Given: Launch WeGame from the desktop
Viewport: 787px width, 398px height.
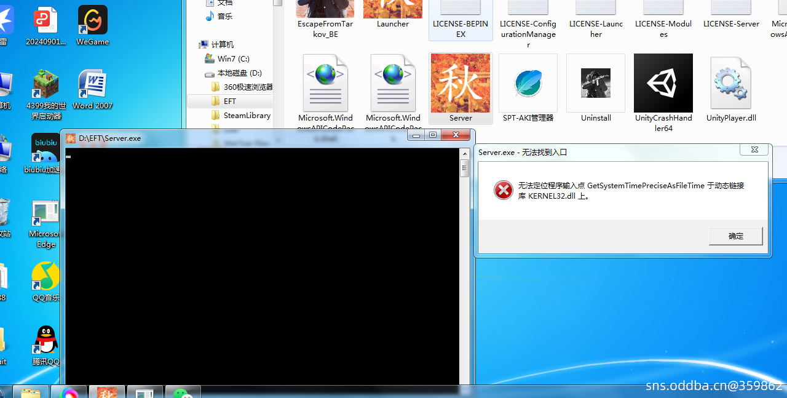Looking at the screenshot, I should click(92, 19).
